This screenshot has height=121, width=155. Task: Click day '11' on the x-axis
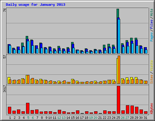coord(54,118)
